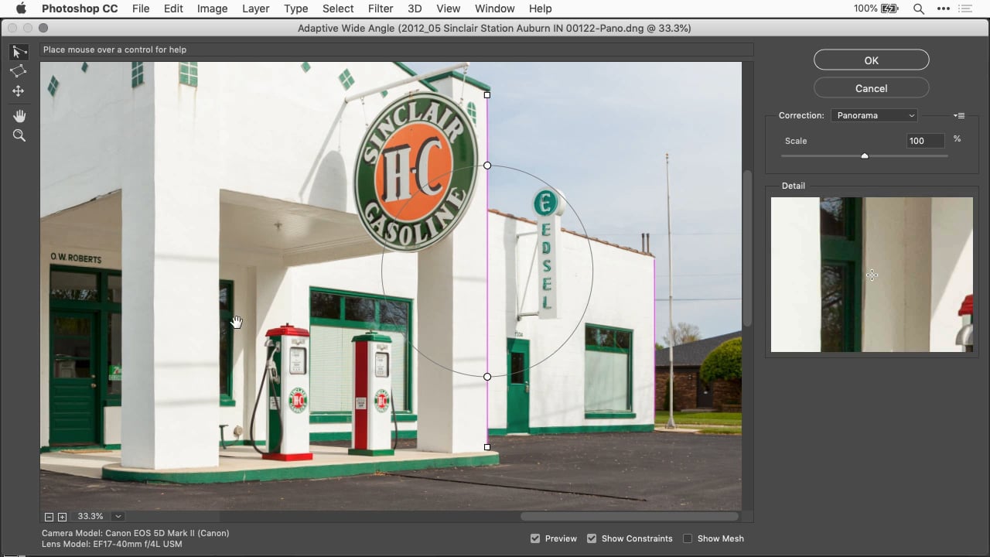Click the Camera Model text line
Viewport: 990px width, 557px height.
pyautogui.click(x=135, y=533)
